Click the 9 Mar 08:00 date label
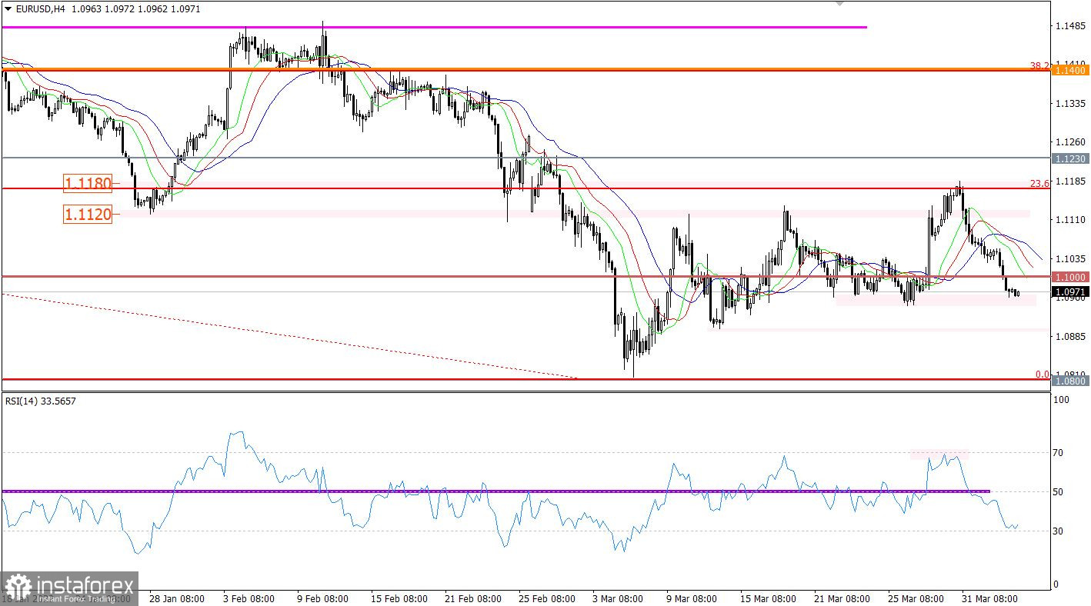Viewport: 1091px width, 606px height. coord(690,598)
